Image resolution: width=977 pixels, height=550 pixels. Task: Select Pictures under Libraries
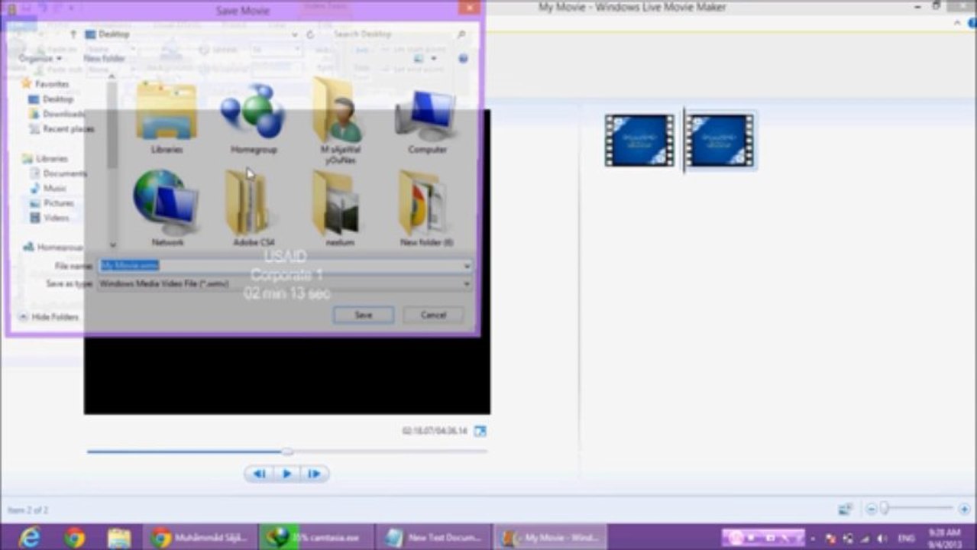pyautogui.click(x=51, y=203)
